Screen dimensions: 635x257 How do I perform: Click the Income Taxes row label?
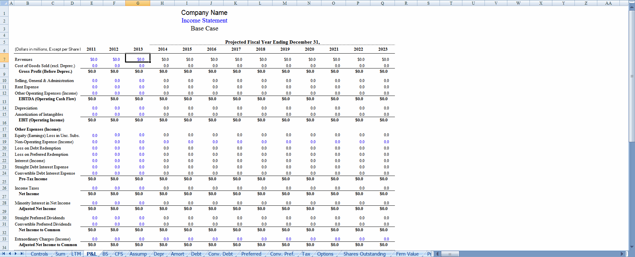pyautogui.click(x=27, y=188)
